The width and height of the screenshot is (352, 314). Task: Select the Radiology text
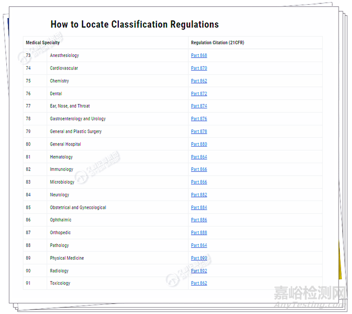59,271
